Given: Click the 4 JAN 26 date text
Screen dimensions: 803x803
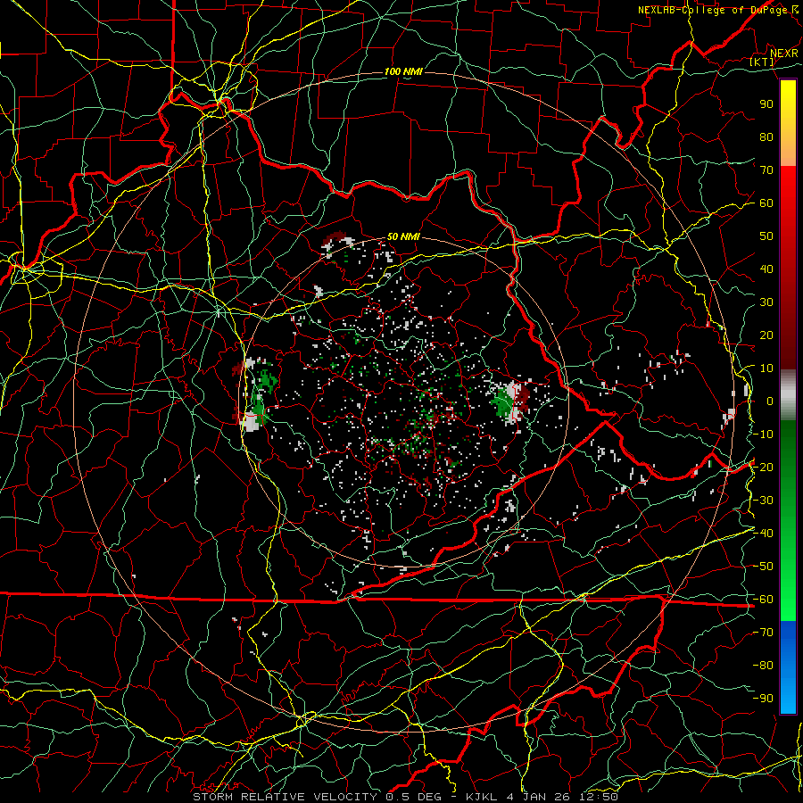Looking at the screenshot, I should 541,797.
